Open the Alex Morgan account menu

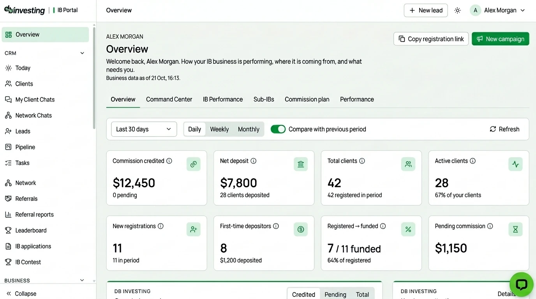coord(498,11)
